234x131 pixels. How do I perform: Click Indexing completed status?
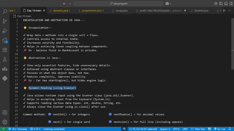click(54, 129)
